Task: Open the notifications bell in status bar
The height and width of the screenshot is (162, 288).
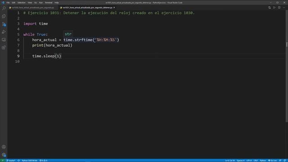Action: coord(284,161)
